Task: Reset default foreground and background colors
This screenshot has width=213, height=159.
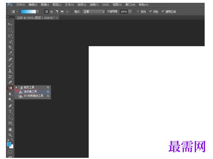Action: (x=8, y=140)
